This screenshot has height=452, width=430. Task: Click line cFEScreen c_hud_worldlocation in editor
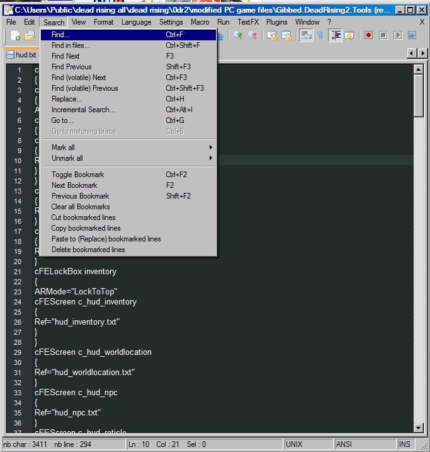[x=93, y=352]
